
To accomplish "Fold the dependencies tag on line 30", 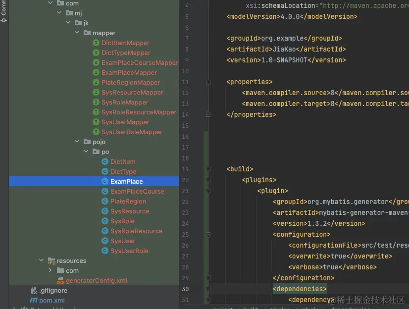I will 208,289.
